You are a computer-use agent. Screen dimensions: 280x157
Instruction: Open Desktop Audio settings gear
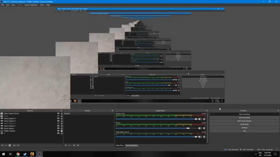point(204,119)
